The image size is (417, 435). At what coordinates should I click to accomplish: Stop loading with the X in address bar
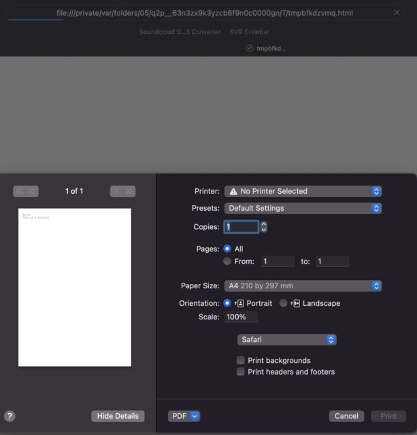click(x=397, y=12)
